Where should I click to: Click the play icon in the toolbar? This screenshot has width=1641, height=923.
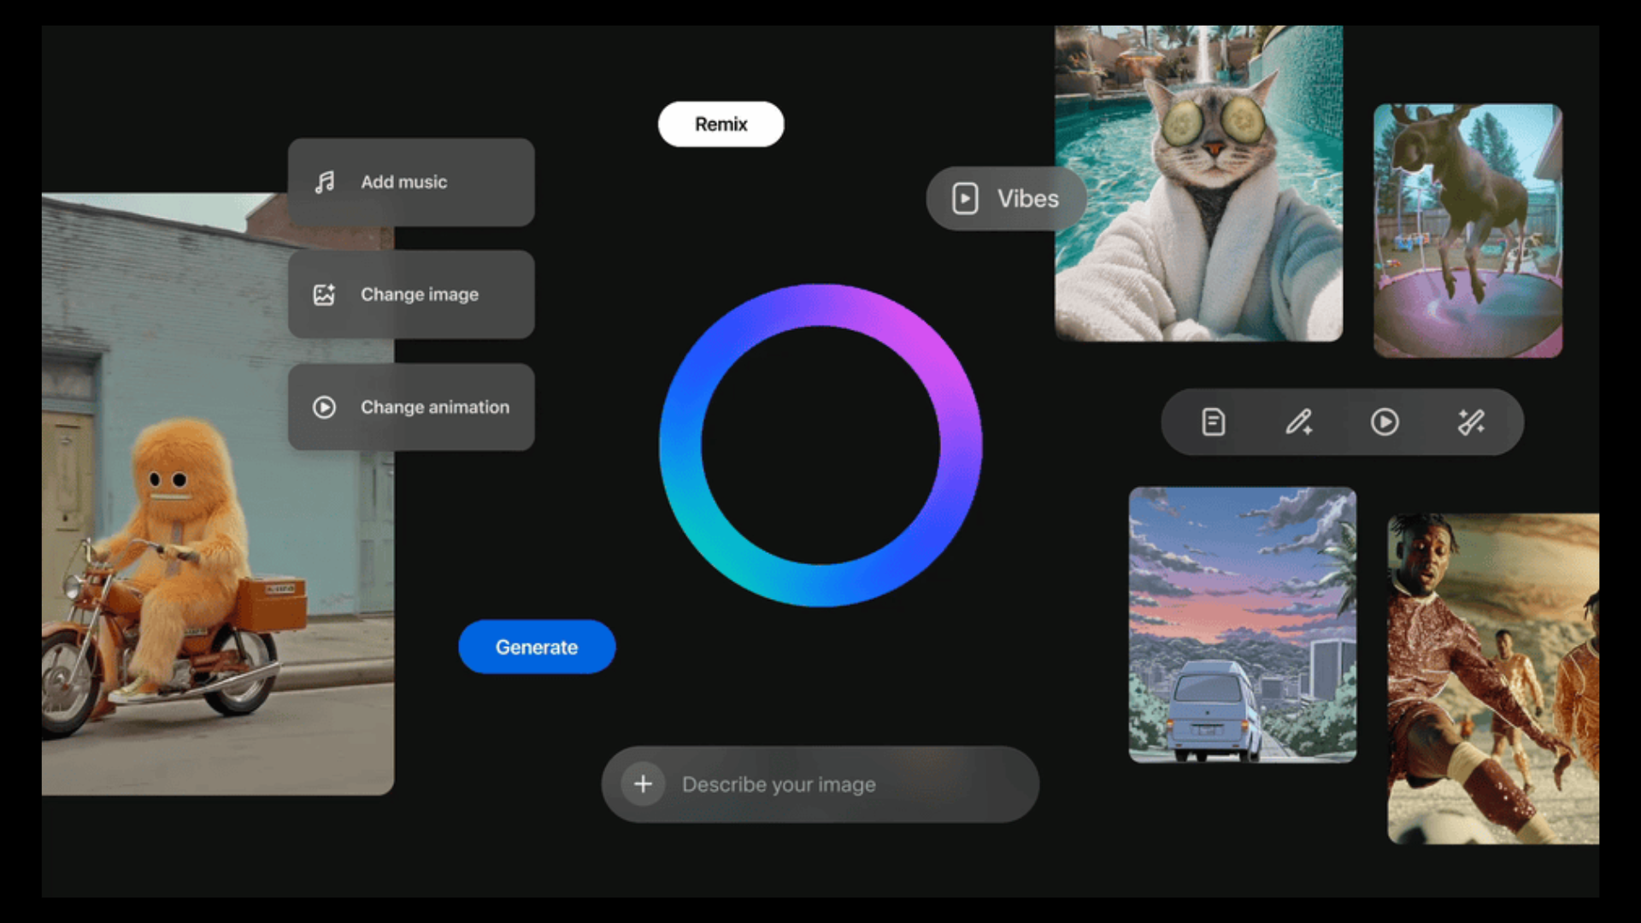pos(1385,421)
